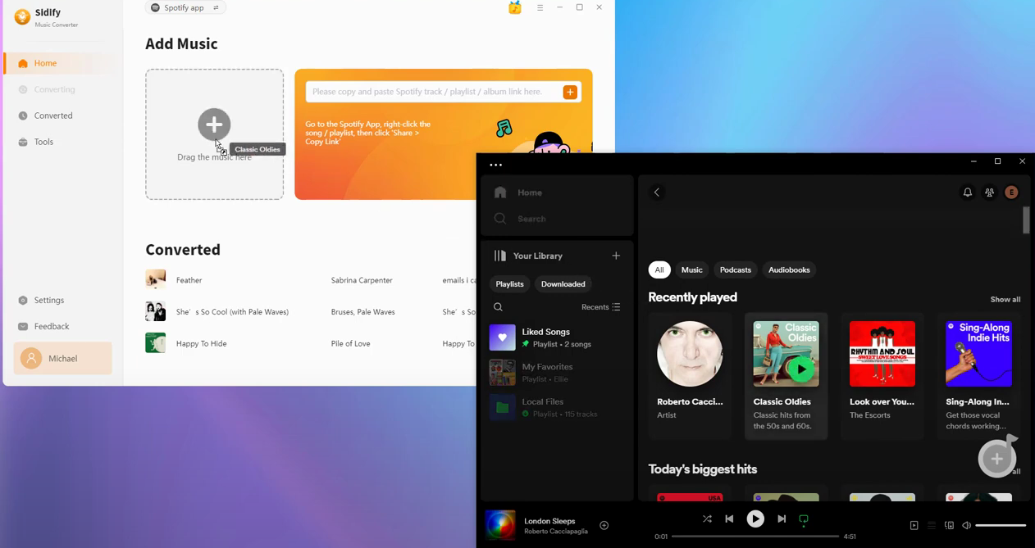Screen dimensions: 1035x548
Task: Open Spotify notifications bell
Action: (968, 192)
